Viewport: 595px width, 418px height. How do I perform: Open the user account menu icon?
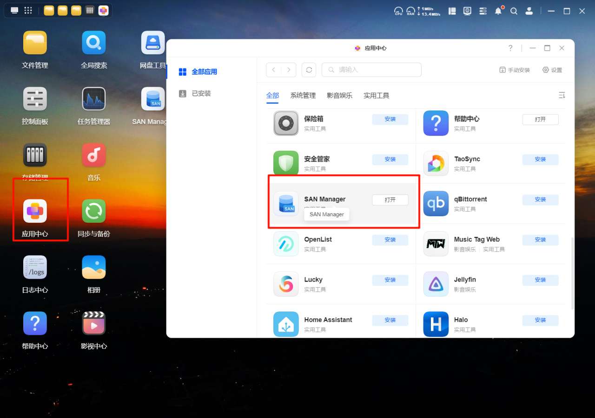(x=529, y=11)
